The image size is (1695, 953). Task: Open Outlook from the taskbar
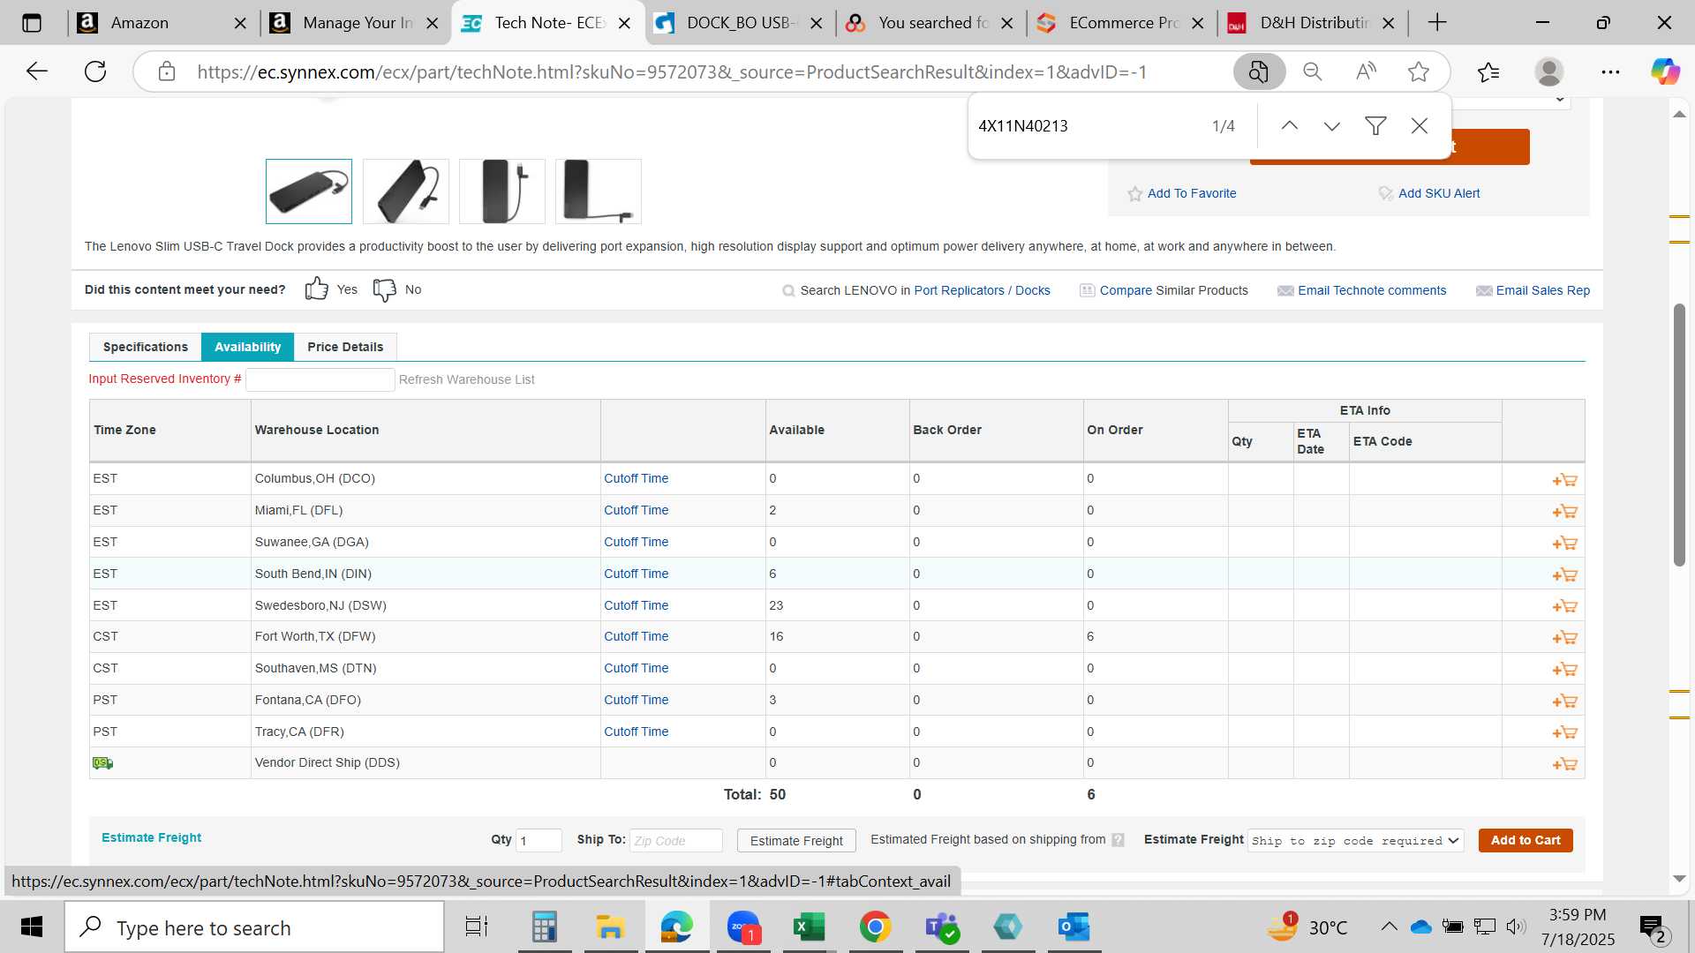(x=1073, y=927)
